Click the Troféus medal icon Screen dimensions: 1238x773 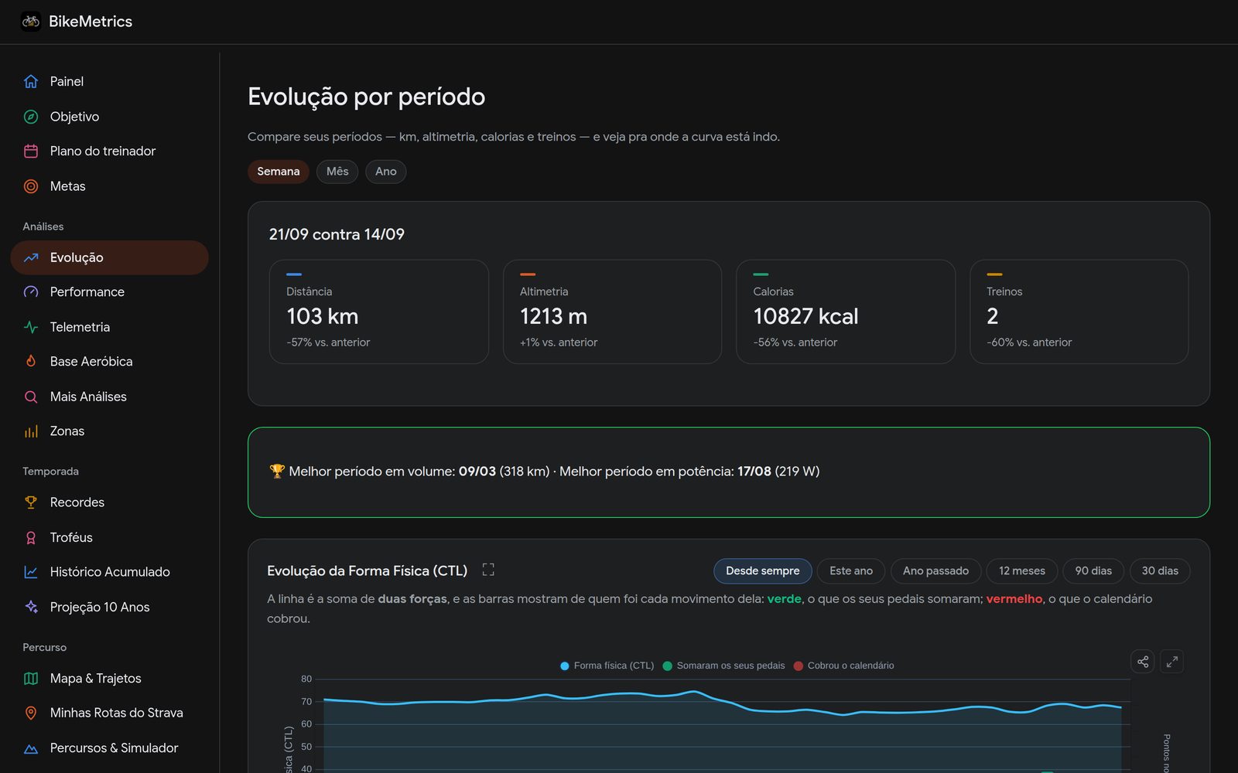pyautogui.click(x=31, y=537)
